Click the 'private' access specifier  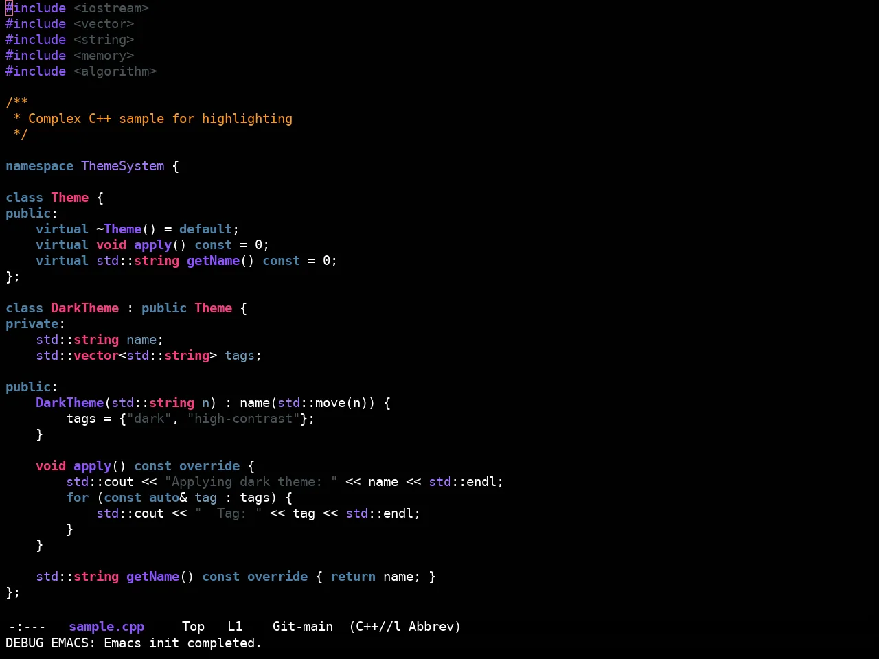coord(32,324)
